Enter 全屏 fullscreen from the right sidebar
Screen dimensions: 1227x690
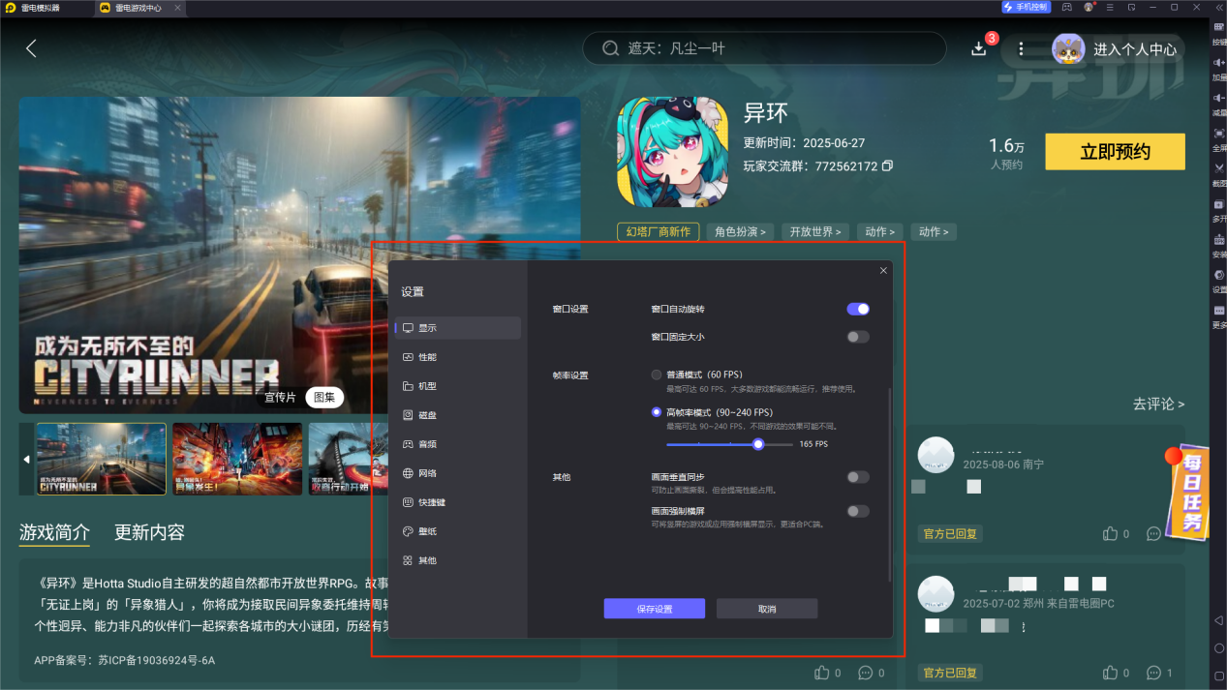pyautogui.click(x=1219, y=138)
